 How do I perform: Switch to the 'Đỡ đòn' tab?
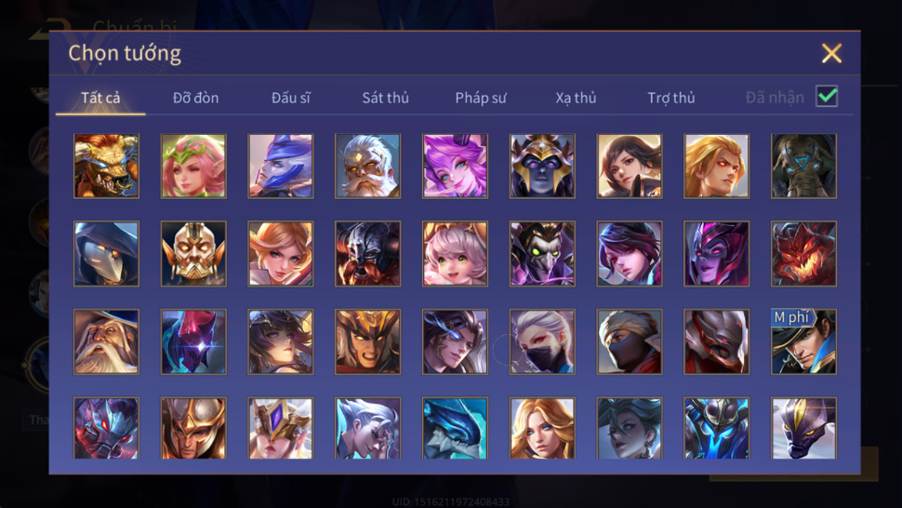pyautogui.click(x=195, y=98)
